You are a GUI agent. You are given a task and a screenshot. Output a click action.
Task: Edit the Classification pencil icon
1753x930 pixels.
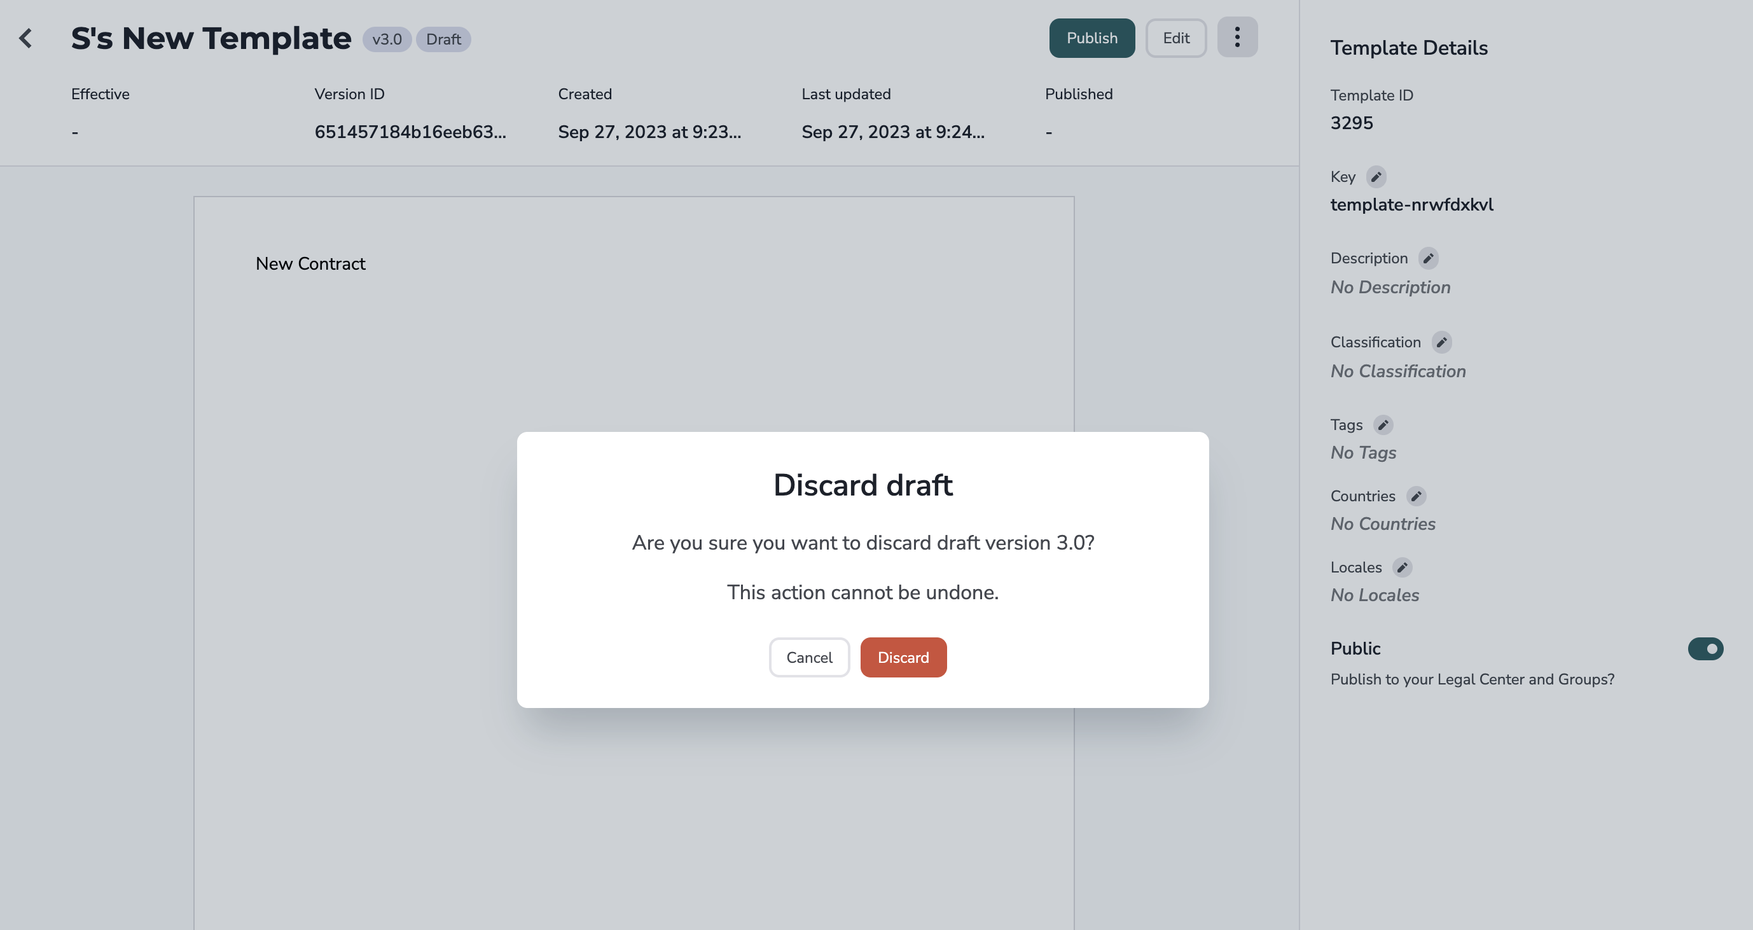(x=1441, y=342)
